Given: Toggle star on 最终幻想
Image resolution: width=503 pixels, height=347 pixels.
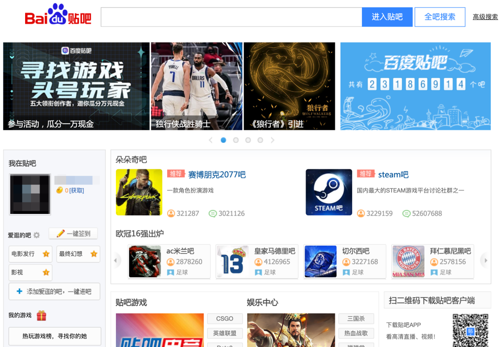Looking at the screenshot, I should [94, 254].
